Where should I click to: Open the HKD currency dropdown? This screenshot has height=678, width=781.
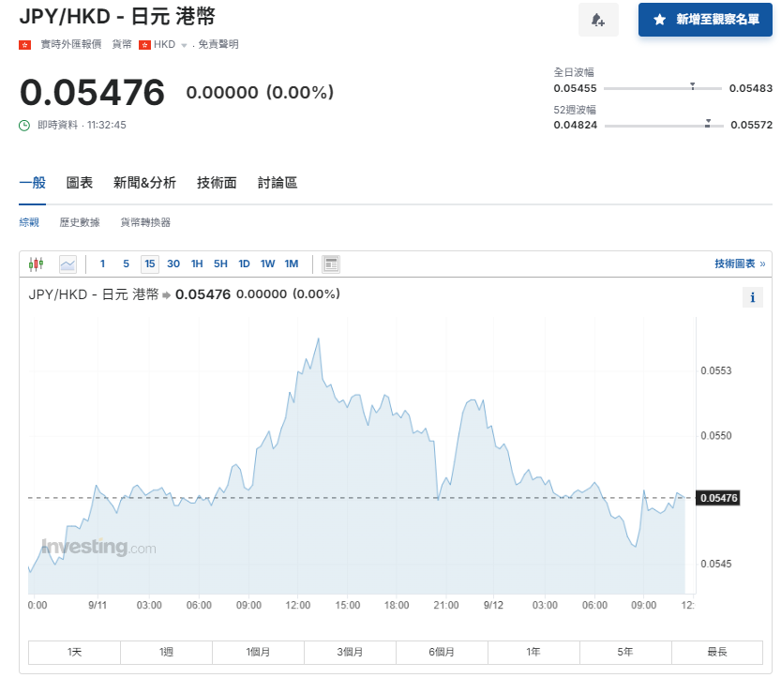click(174, 43)
